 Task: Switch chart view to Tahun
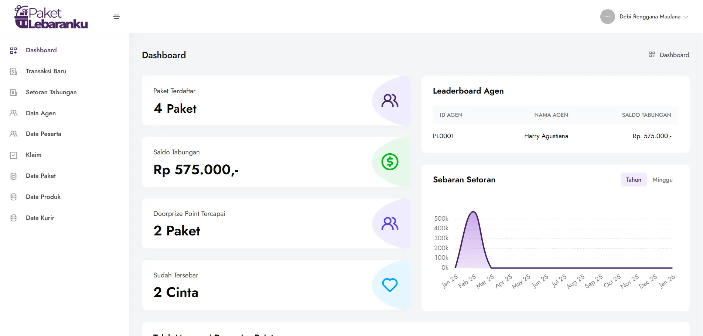[x=633, y=180]
